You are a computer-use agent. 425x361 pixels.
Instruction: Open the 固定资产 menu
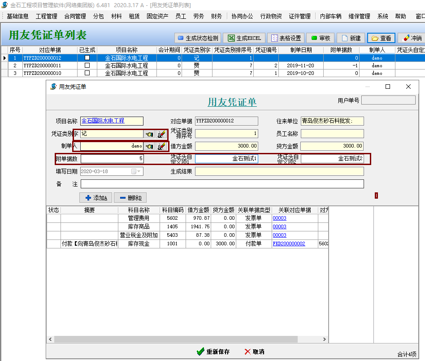158,16
